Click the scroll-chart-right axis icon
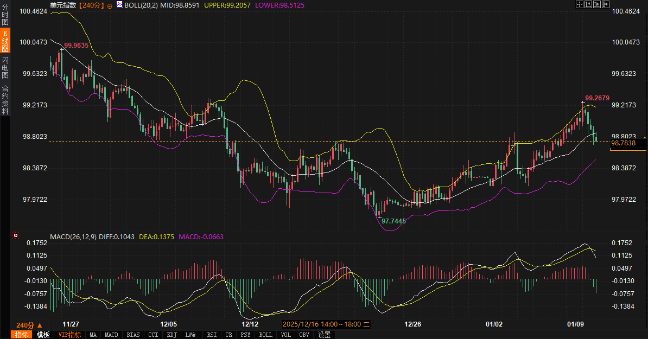Viewport: 648px width, 339px height. coord(596,4)
